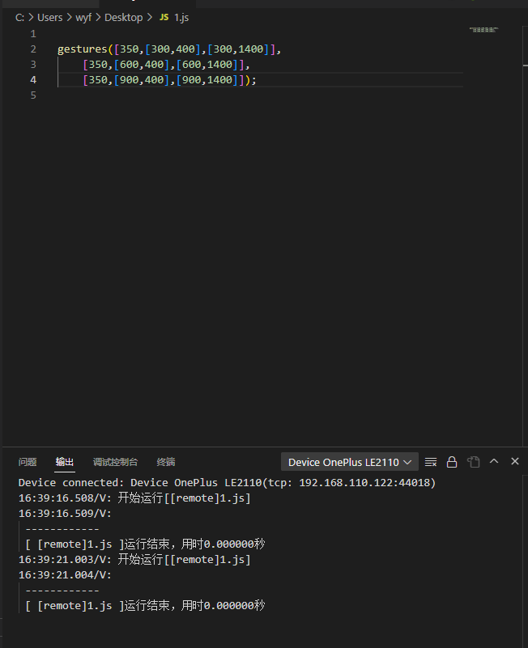Click the 16:39:16.508 开始运行 log line

[134, 498]
